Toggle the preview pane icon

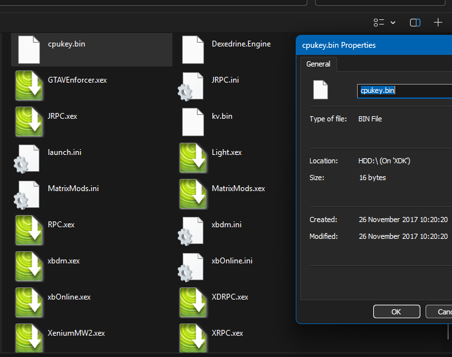click(415, 23)
